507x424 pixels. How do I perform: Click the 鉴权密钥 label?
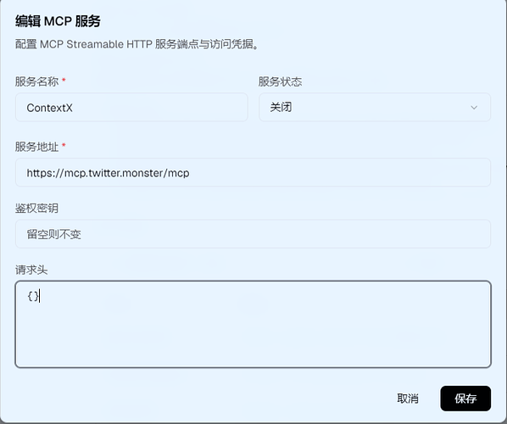36,208
